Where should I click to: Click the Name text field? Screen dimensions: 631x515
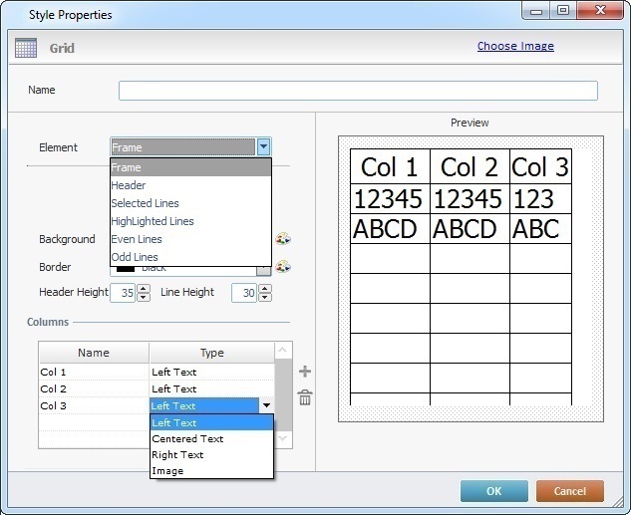click(358, 91)
